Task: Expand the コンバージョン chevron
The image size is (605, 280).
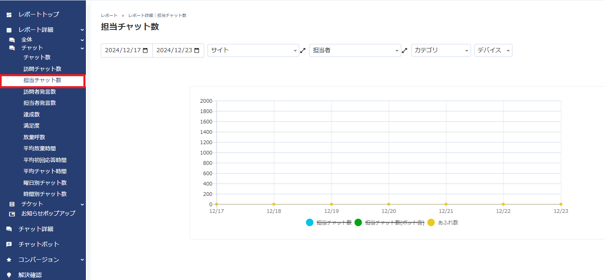Action: (82, 260)
